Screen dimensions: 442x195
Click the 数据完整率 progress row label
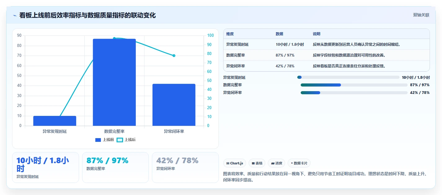pyautogui.click(x=232, y=85)
